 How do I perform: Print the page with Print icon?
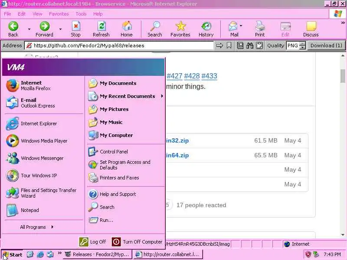(x=260, y=29)
